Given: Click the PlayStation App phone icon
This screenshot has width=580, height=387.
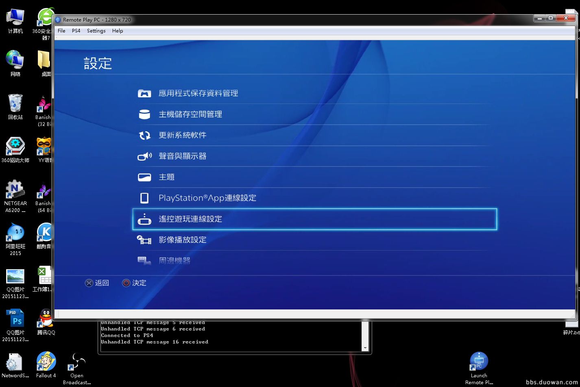Looking at the screenshot, I should (x=144, y=198).
